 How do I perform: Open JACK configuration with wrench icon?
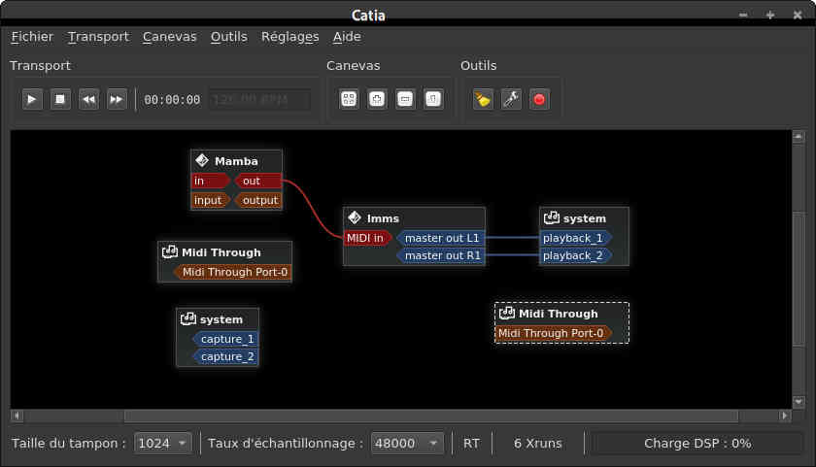click(x=511, y=99)
